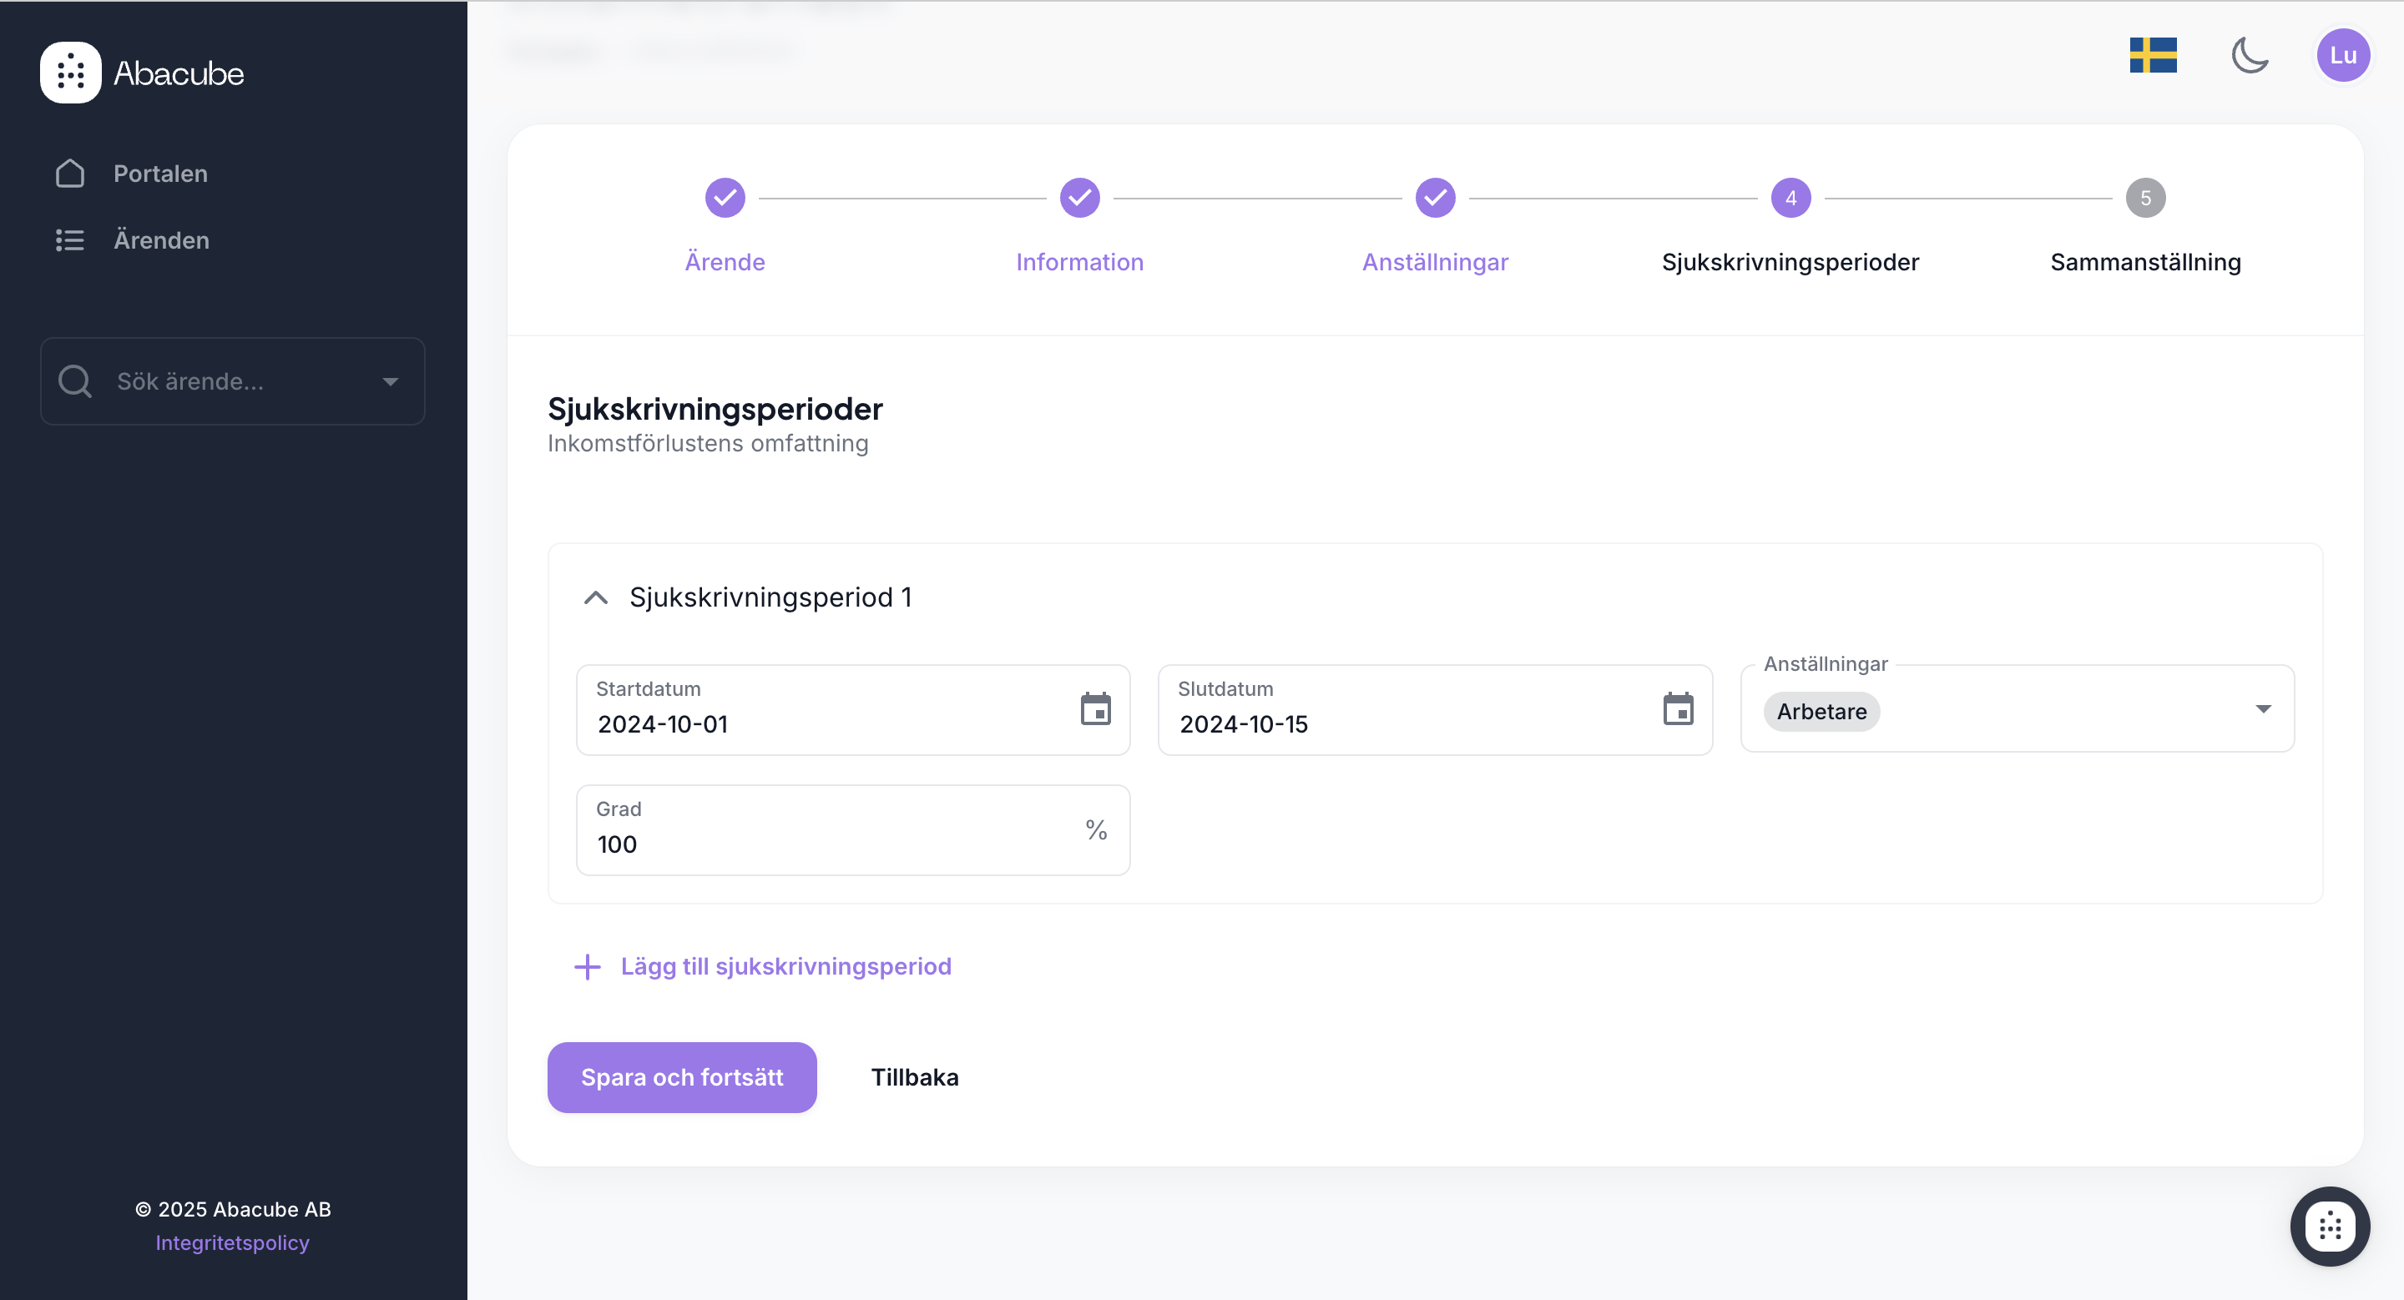Open calendar picker for Slutdatum
Screen dimensions: 2404x1300
click(1677, 710)
